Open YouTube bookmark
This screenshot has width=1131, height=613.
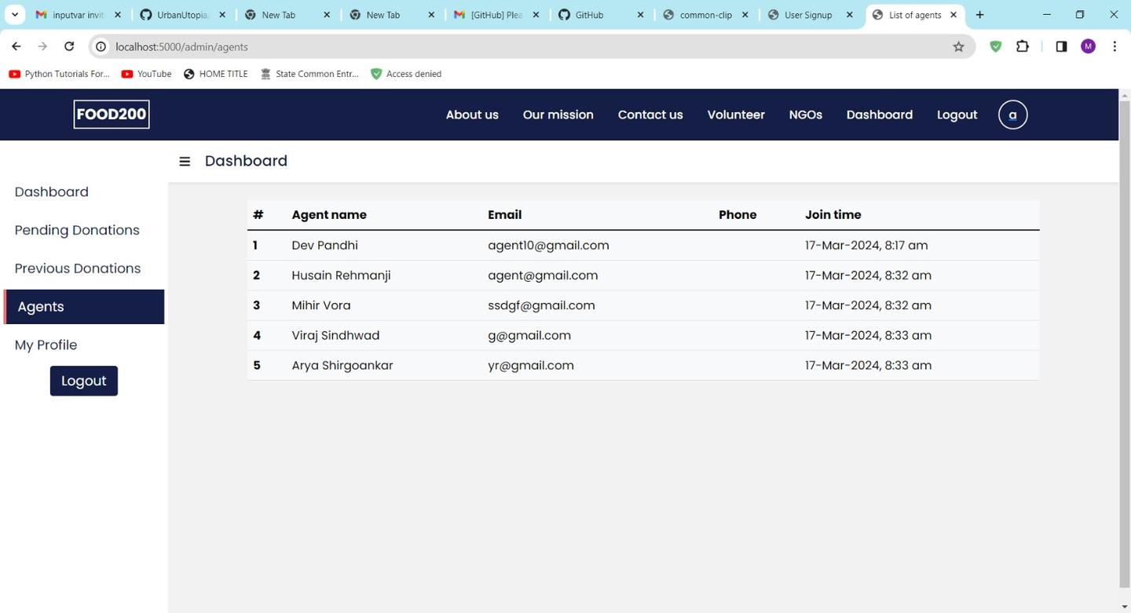point(147,74)
